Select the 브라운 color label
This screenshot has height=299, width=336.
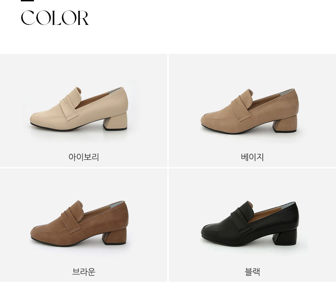[84, 272]
